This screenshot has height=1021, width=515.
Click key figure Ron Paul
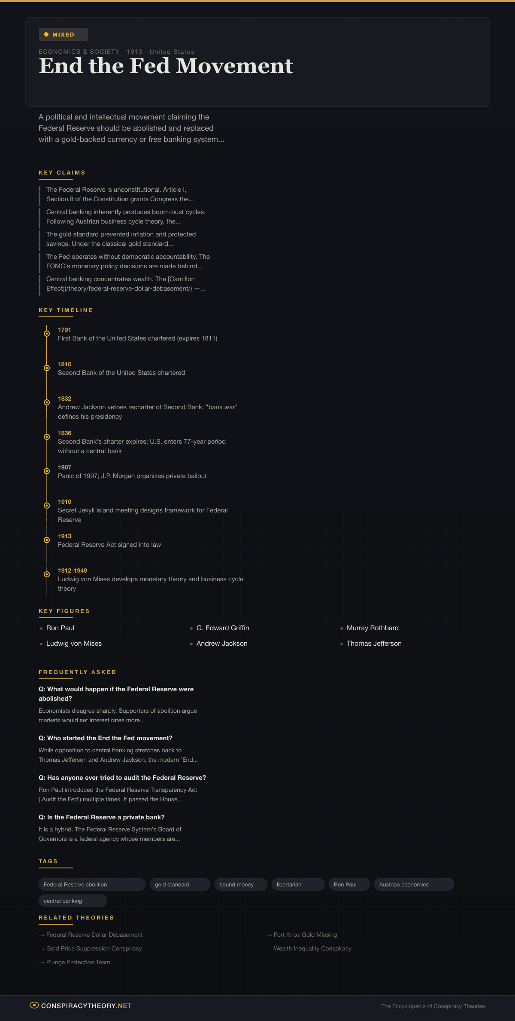[x=60, y=628]
